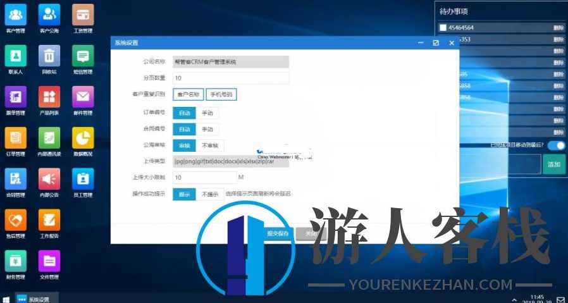This screenshot has width=568, height=303.
Task: Open the 回收站 recycle bin icon
Action: 49,56
